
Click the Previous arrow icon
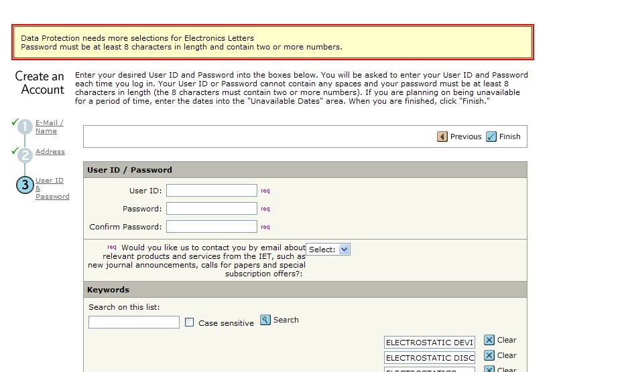442,136
